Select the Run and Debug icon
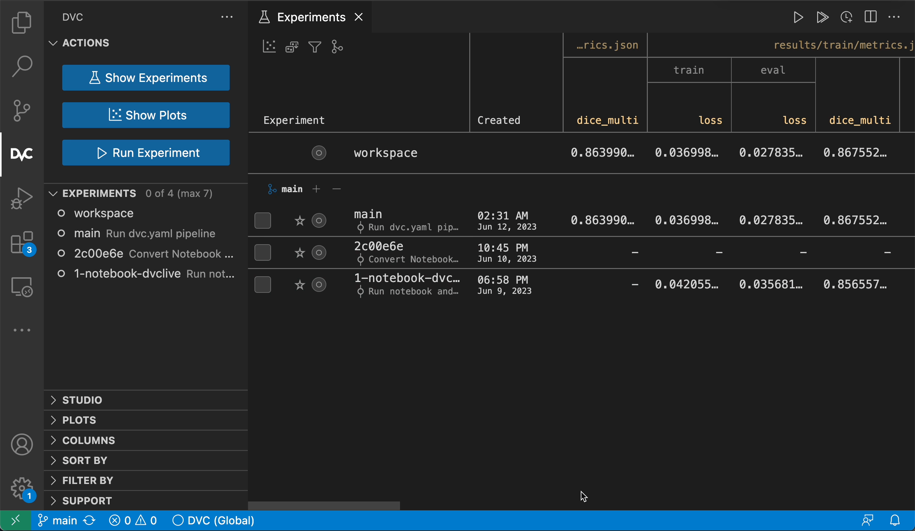Viewport: 915px width, 531px height. pyautogui.click(x=21, y=198)
